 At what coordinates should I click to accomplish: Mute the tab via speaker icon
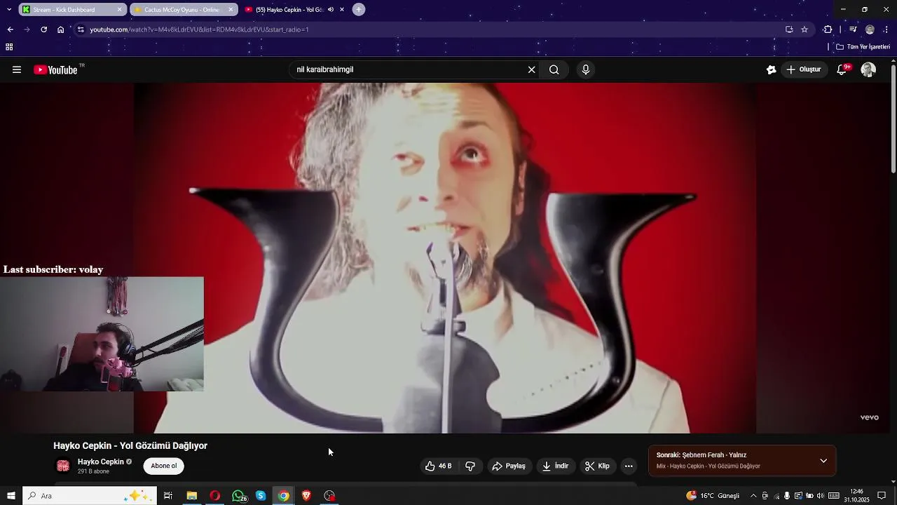click(x=330, y=10)
